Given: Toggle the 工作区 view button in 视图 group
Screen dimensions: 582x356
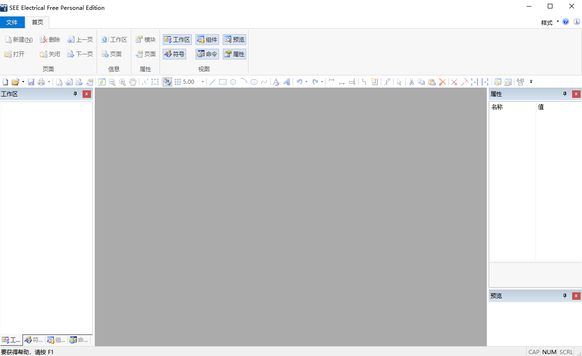Looking at the screenshot, I should [x=177, y=40].
